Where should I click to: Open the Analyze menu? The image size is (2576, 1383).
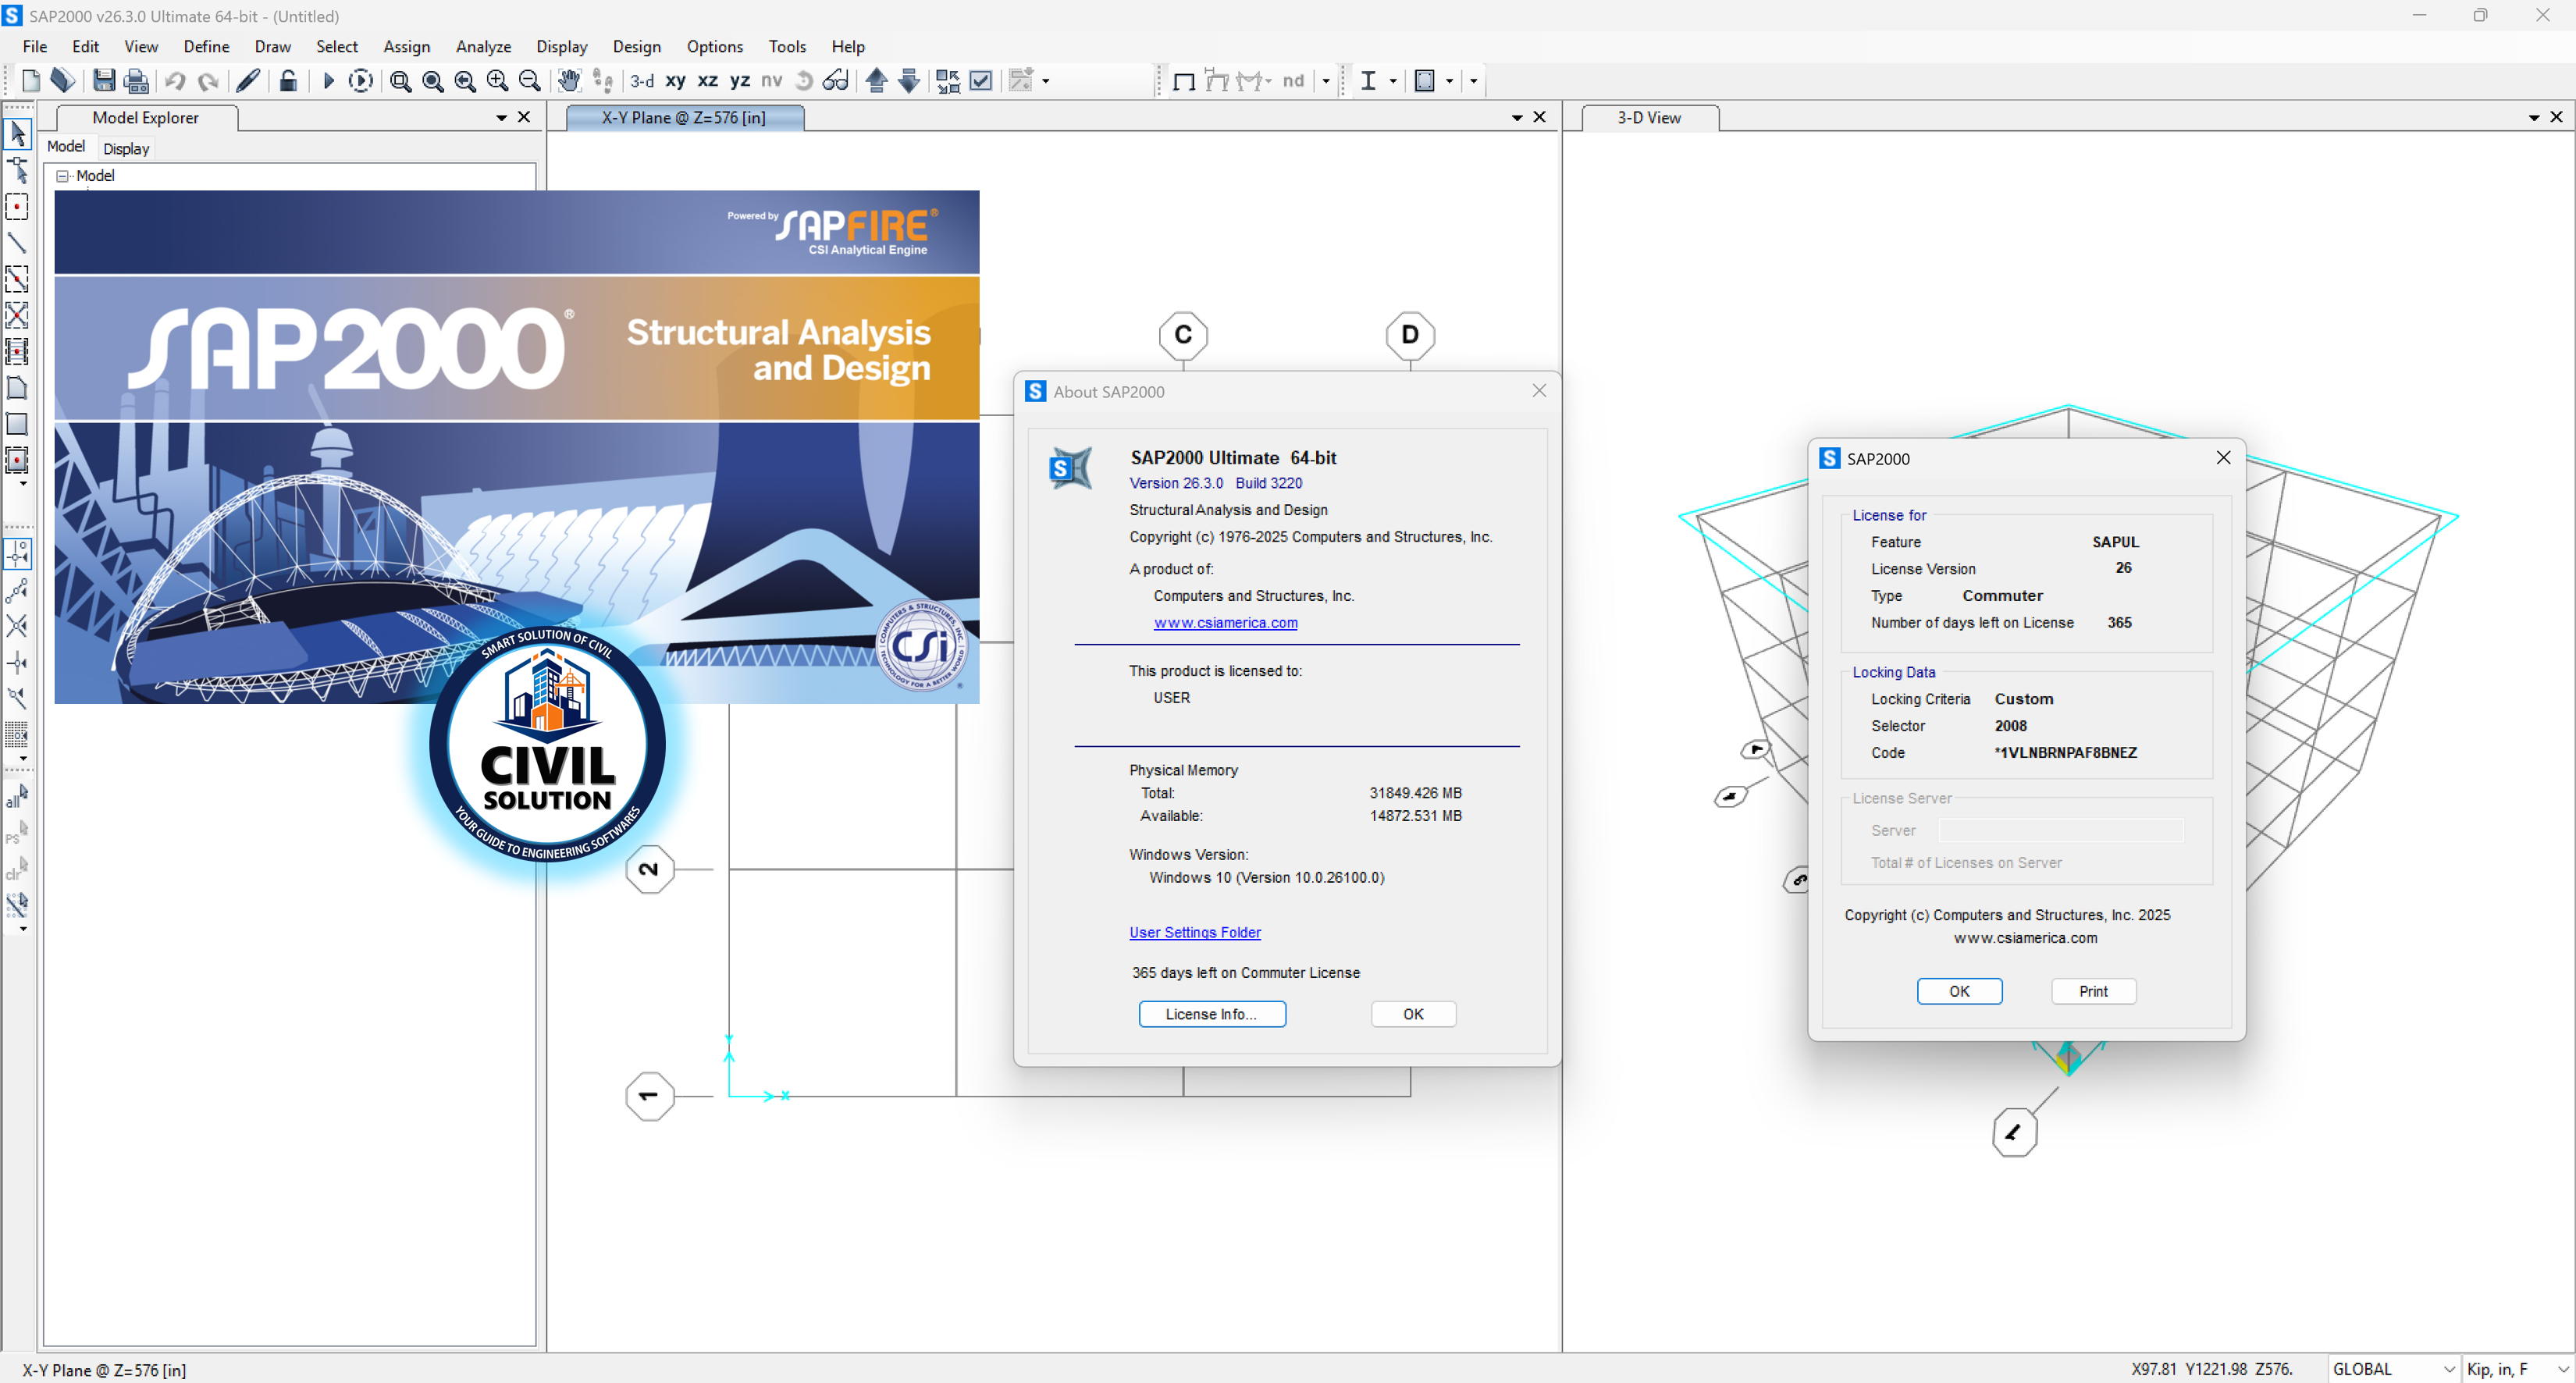click(x=483, y=47)
